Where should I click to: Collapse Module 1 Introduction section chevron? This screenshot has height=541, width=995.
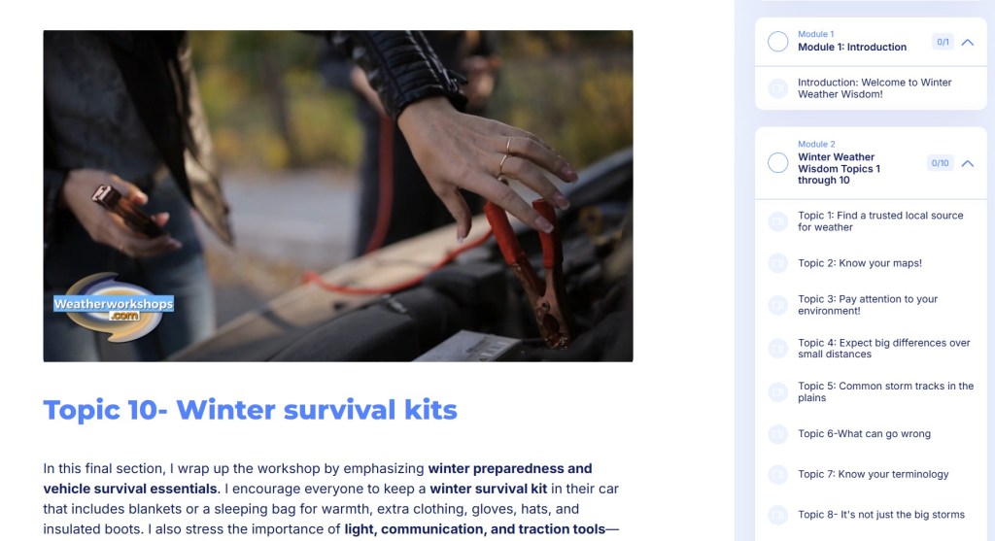point(967,43)
